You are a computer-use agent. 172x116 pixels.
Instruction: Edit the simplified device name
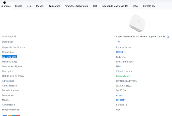click(x=168, y=37)
